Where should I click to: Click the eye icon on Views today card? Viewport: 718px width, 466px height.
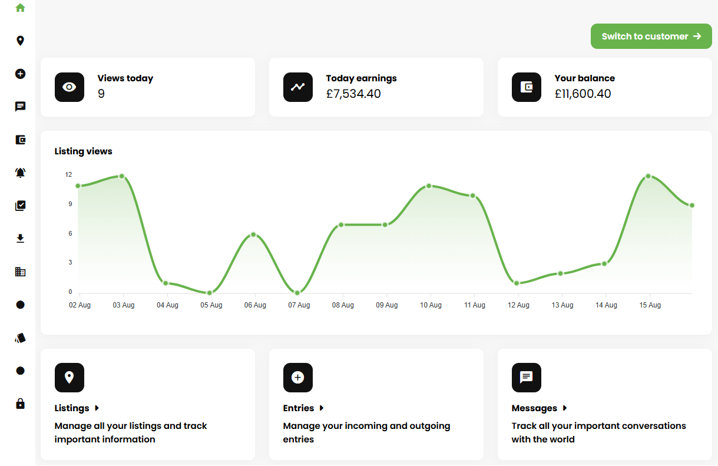click(x=70, y=87)
